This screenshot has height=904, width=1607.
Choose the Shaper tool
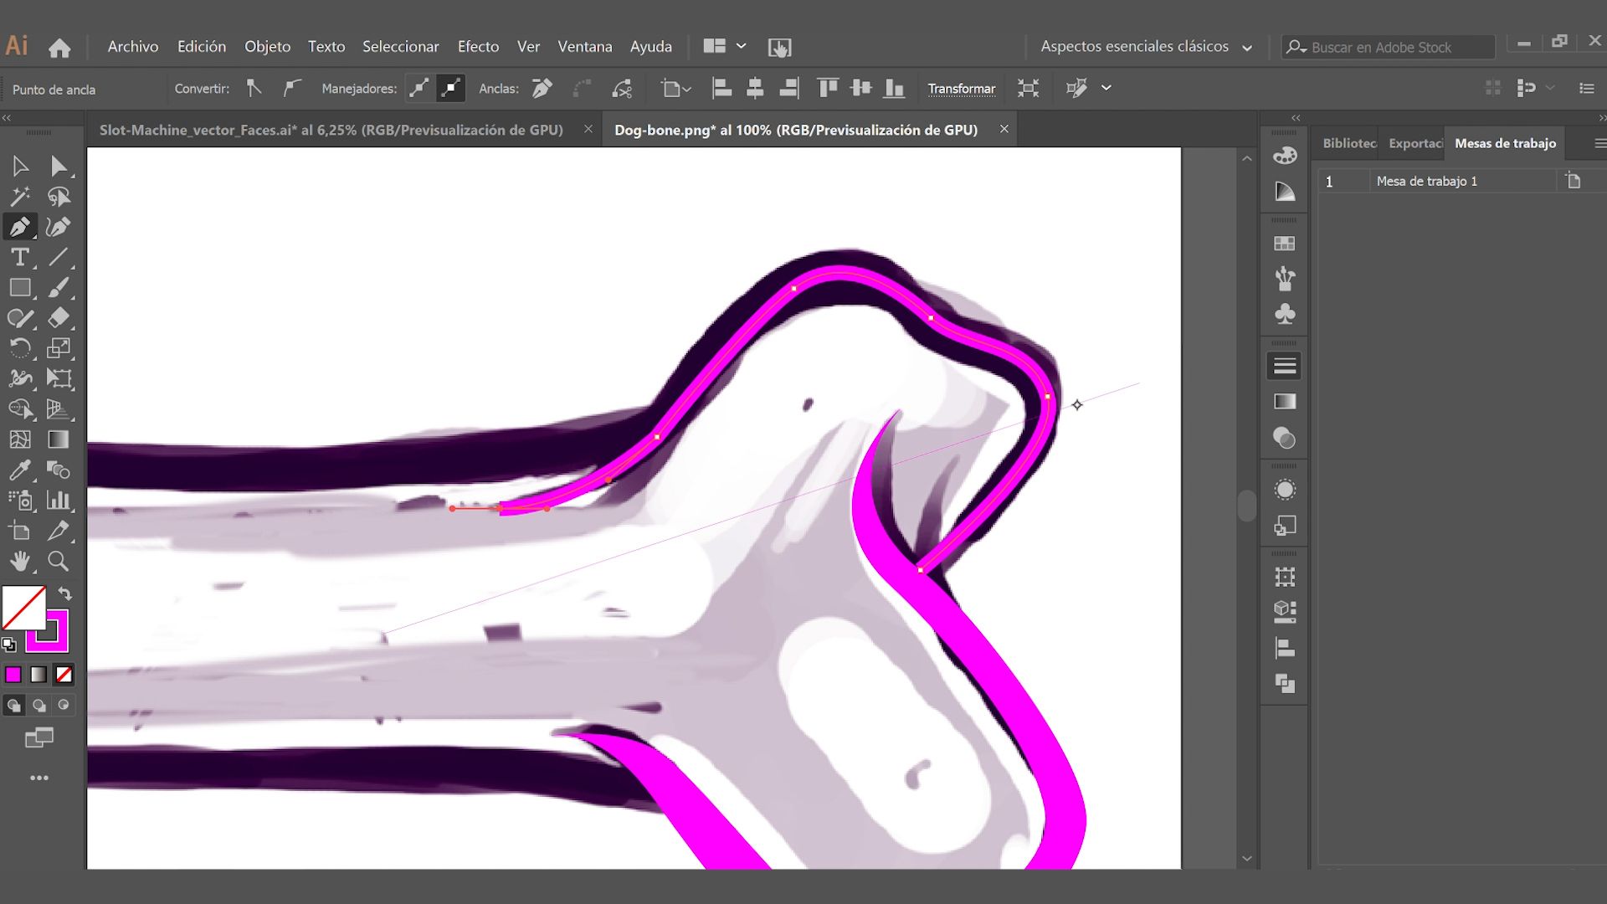[x=20, y=318]
